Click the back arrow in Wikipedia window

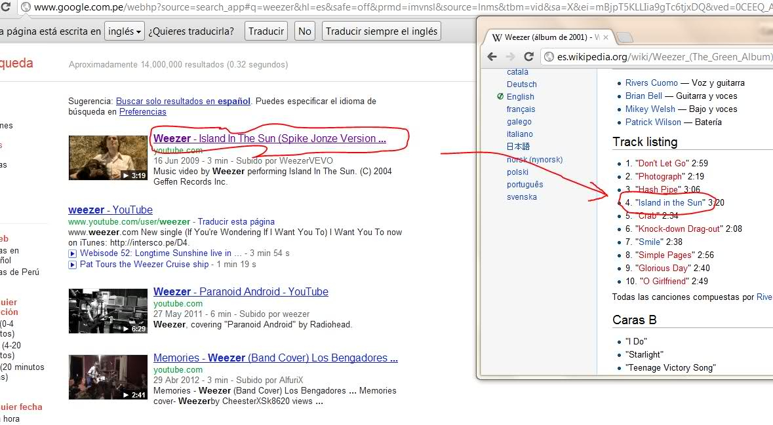492,57
